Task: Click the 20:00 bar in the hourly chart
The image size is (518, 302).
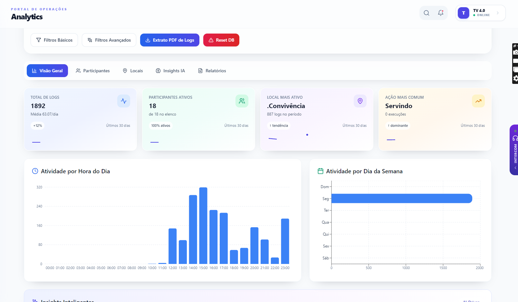Action: point(254,246)
